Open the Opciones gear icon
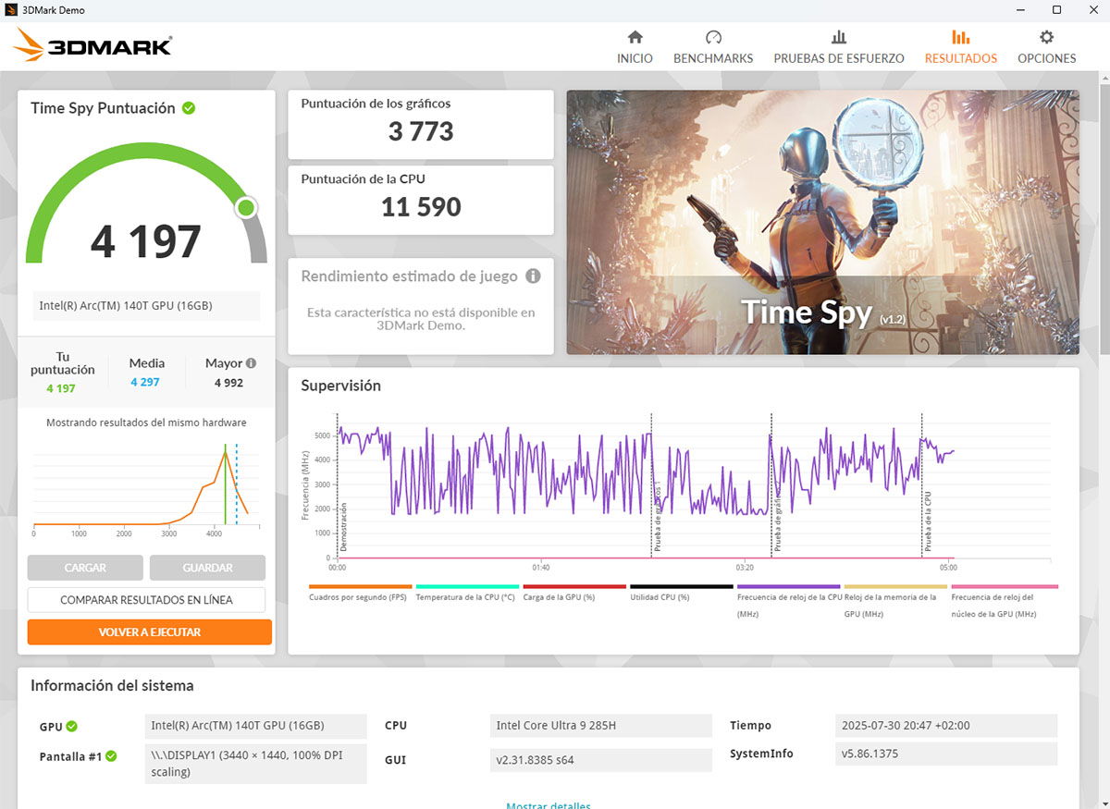 point(1046,37)
